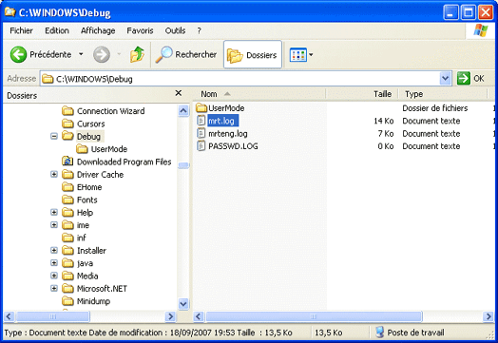
Task: Open the Fichier menu
Action: [x=21, y=30]
